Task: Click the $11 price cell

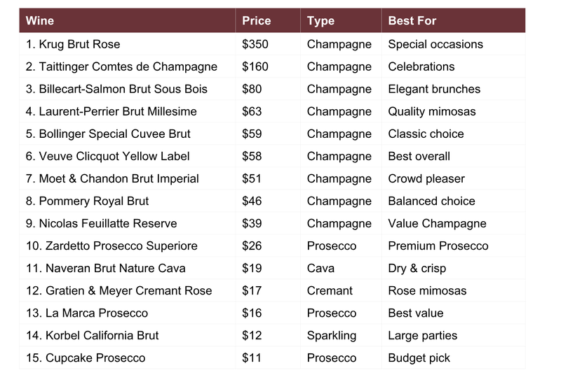Action: 252,358
